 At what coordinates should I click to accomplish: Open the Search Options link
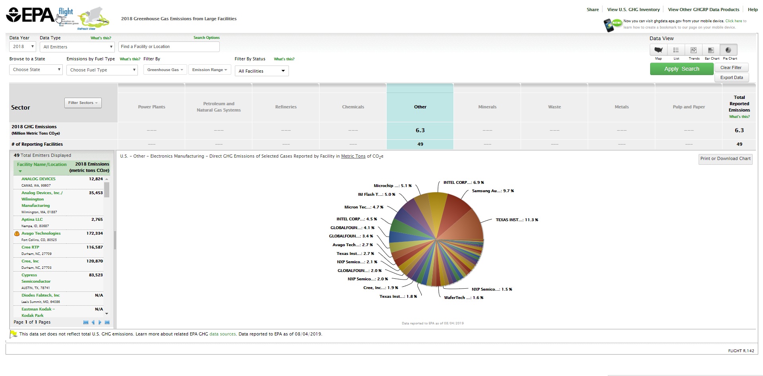click(206, 38)
